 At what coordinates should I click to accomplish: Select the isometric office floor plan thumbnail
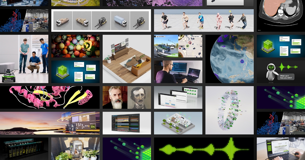[x=178, y=123]
